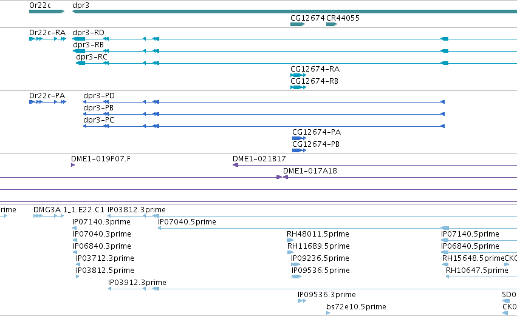
Task: Open the RH48011.5prime EST label
Action: pyautogui.click(x=318, y=234)
